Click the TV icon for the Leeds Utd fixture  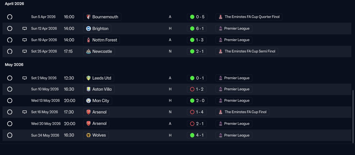tap(24, 78)
